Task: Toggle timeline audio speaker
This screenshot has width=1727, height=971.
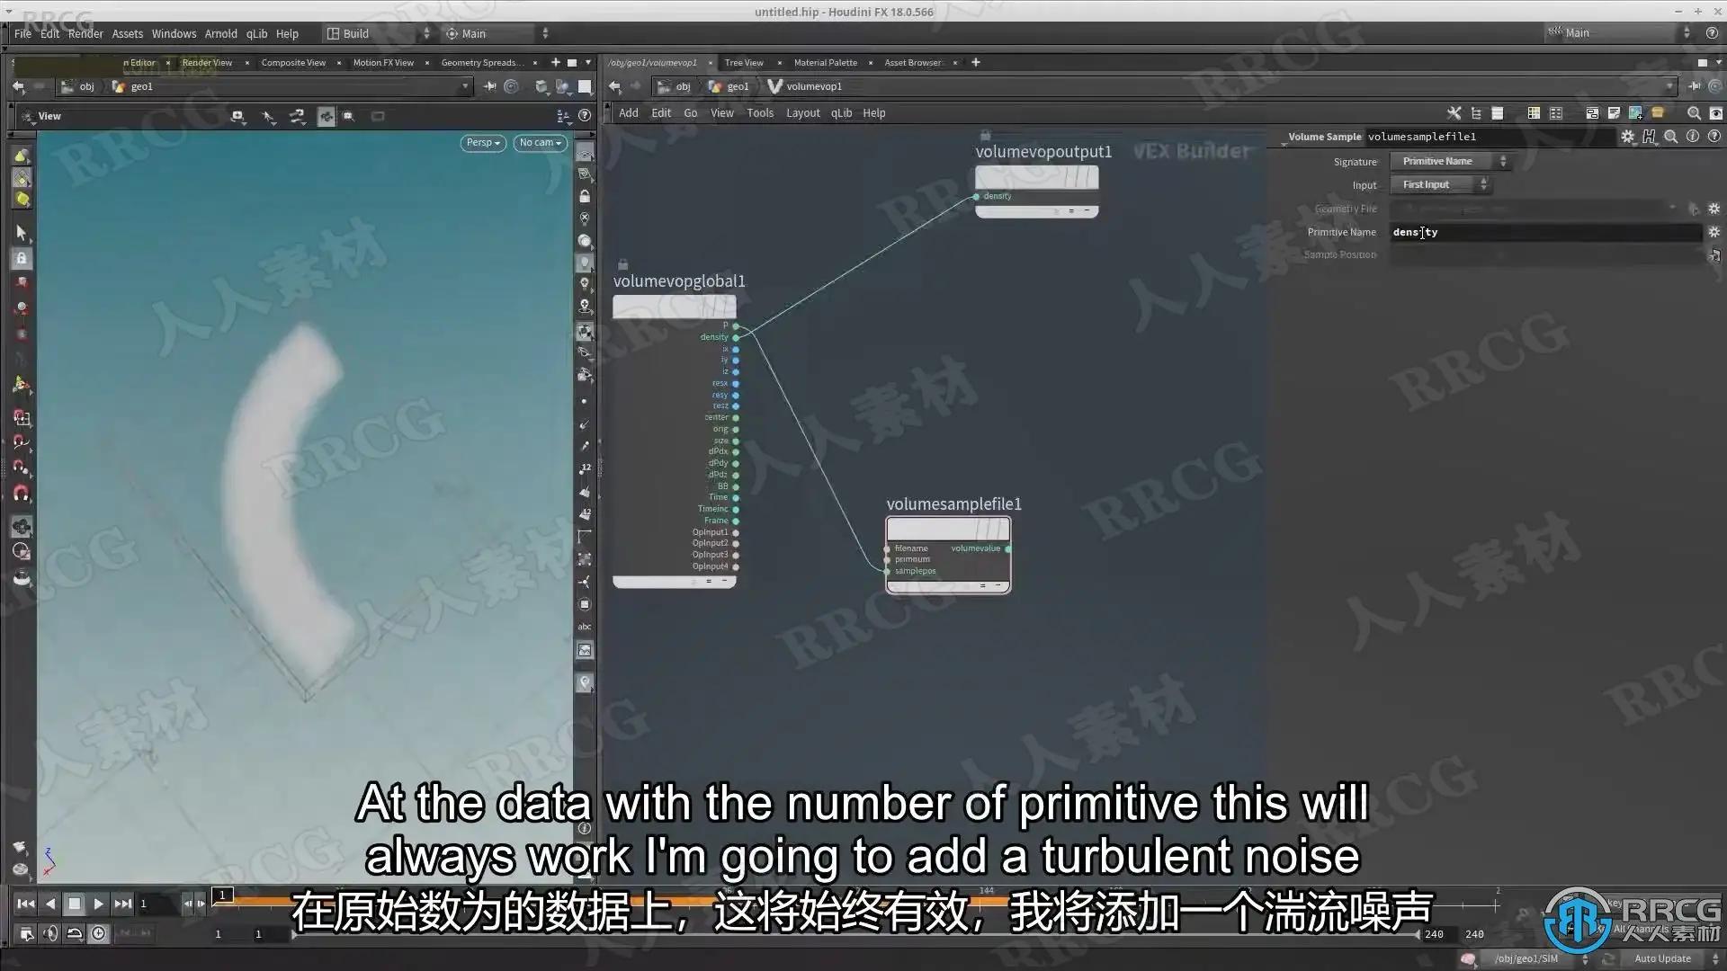Action: pos(50,934)
